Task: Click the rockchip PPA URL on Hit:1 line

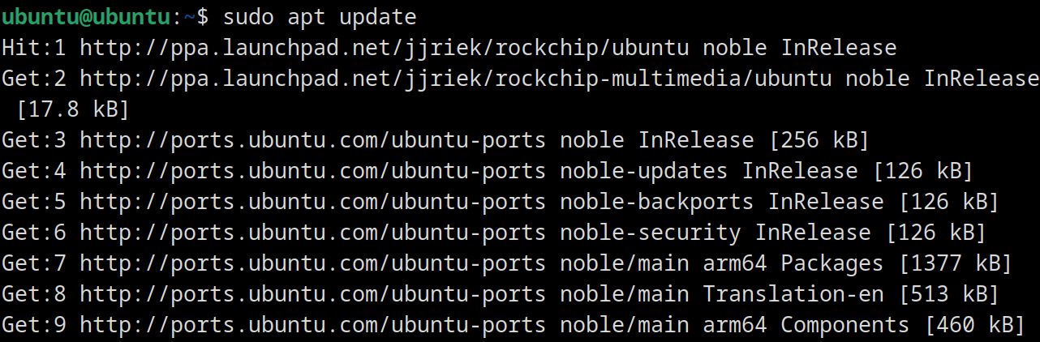Action: 385,48
